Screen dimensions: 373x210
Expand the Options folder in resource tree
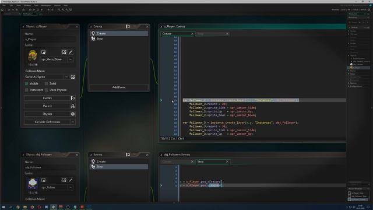point(349,83)
